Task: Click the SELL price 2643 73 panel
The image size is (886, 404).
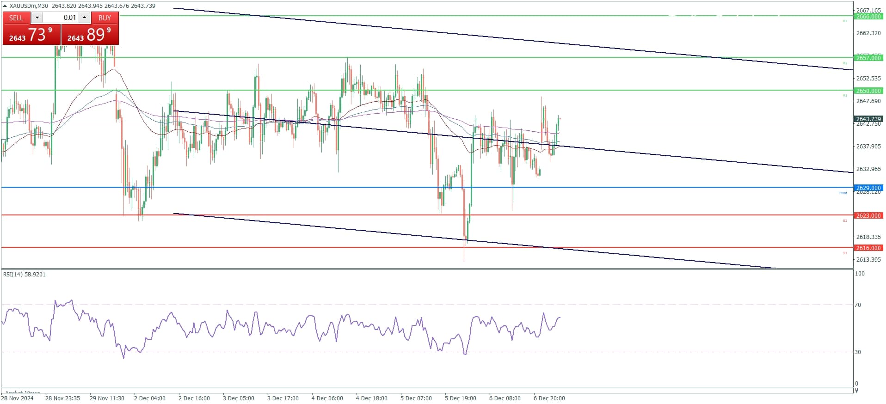Action: [31, 35]
